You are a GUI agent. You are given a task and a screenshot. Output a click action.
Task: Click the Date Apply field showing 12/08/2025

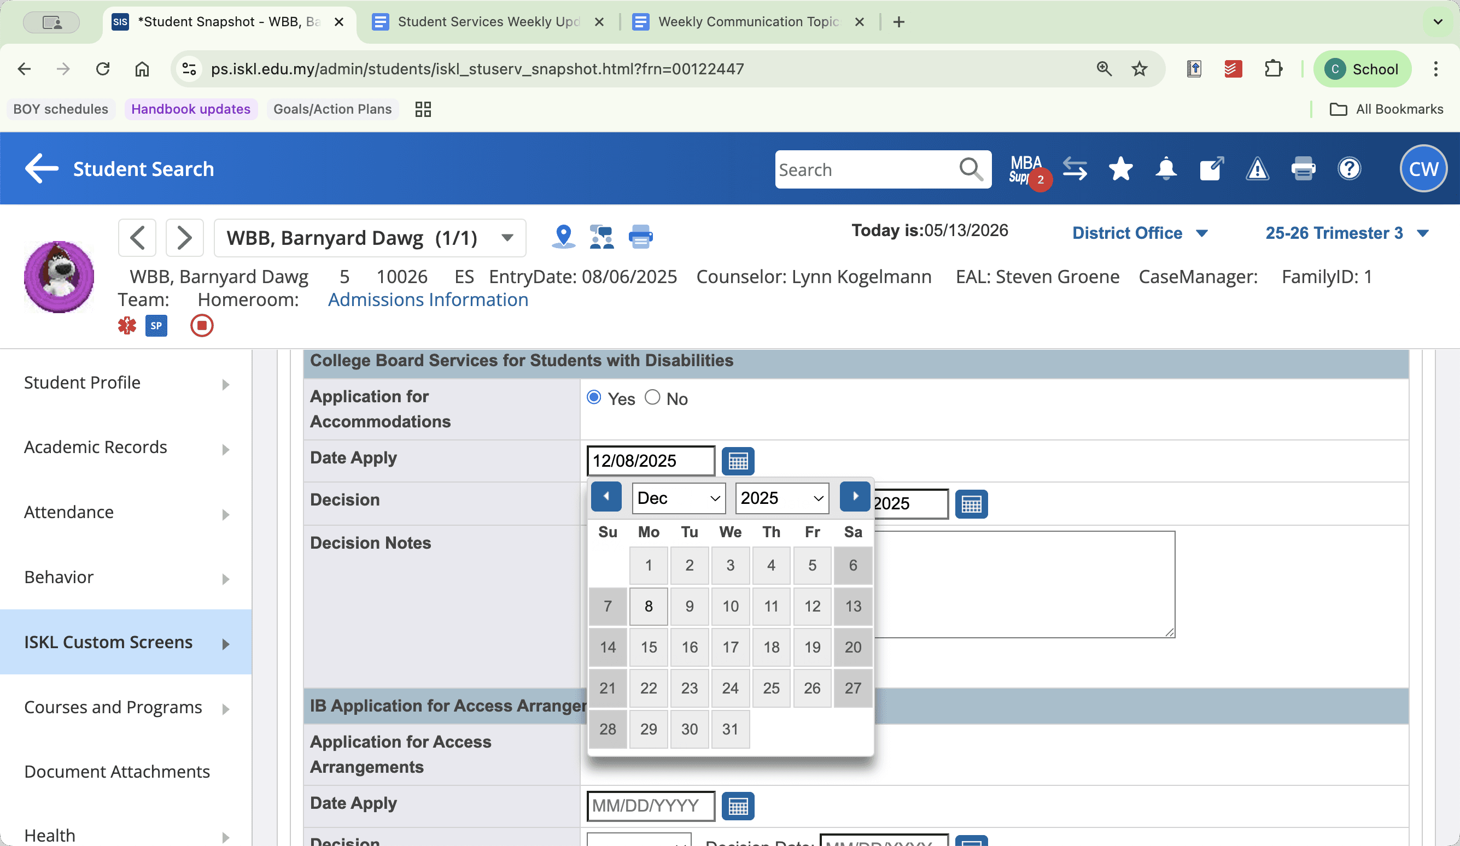coord(651,461)
